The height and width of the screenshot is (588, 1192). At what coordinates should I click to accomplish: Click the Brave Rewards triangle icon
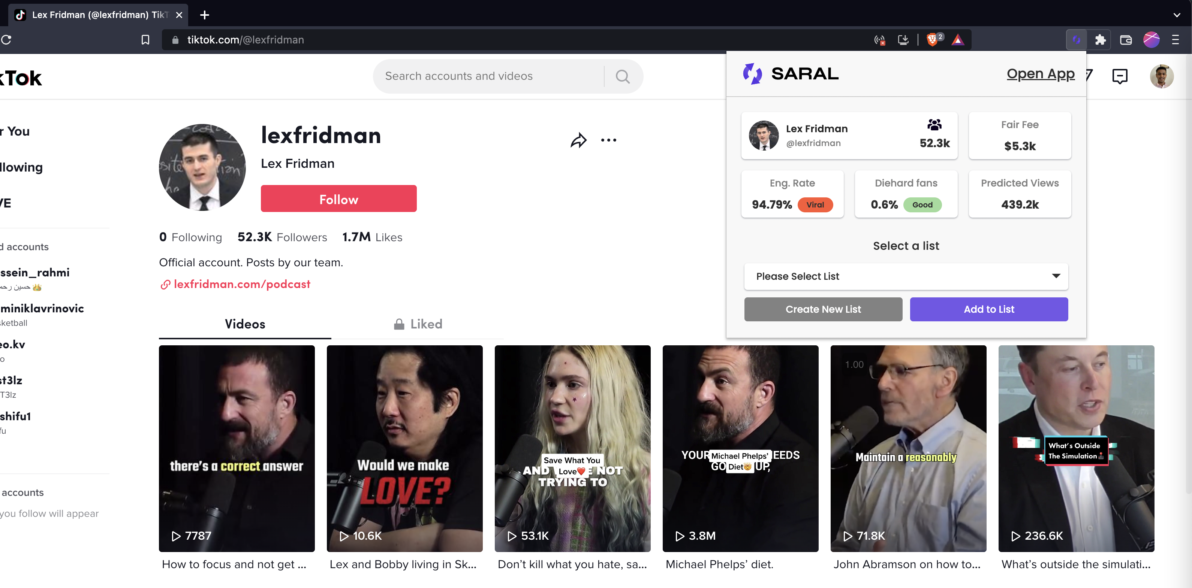coord(958,40)
